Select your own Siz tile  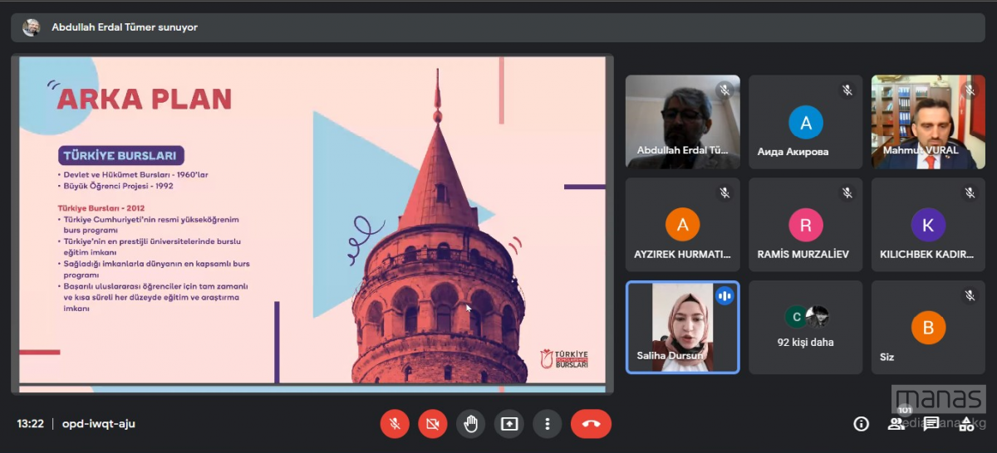pyautogui.click(x=928, y=327)
